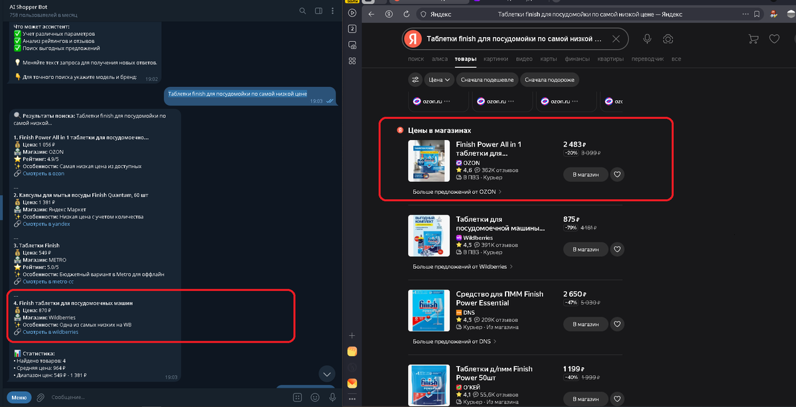The width and height of the screenshot is (796, 407).
Task: Open the финансы tab
Action: (x=577, y=59)
